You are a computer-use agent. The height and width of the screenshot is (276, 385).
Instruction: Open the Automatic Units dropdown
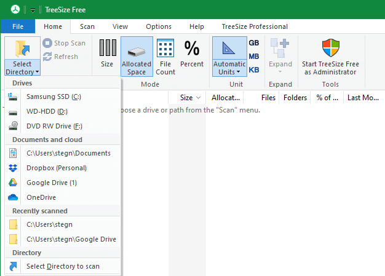click(x=229, y=68)
